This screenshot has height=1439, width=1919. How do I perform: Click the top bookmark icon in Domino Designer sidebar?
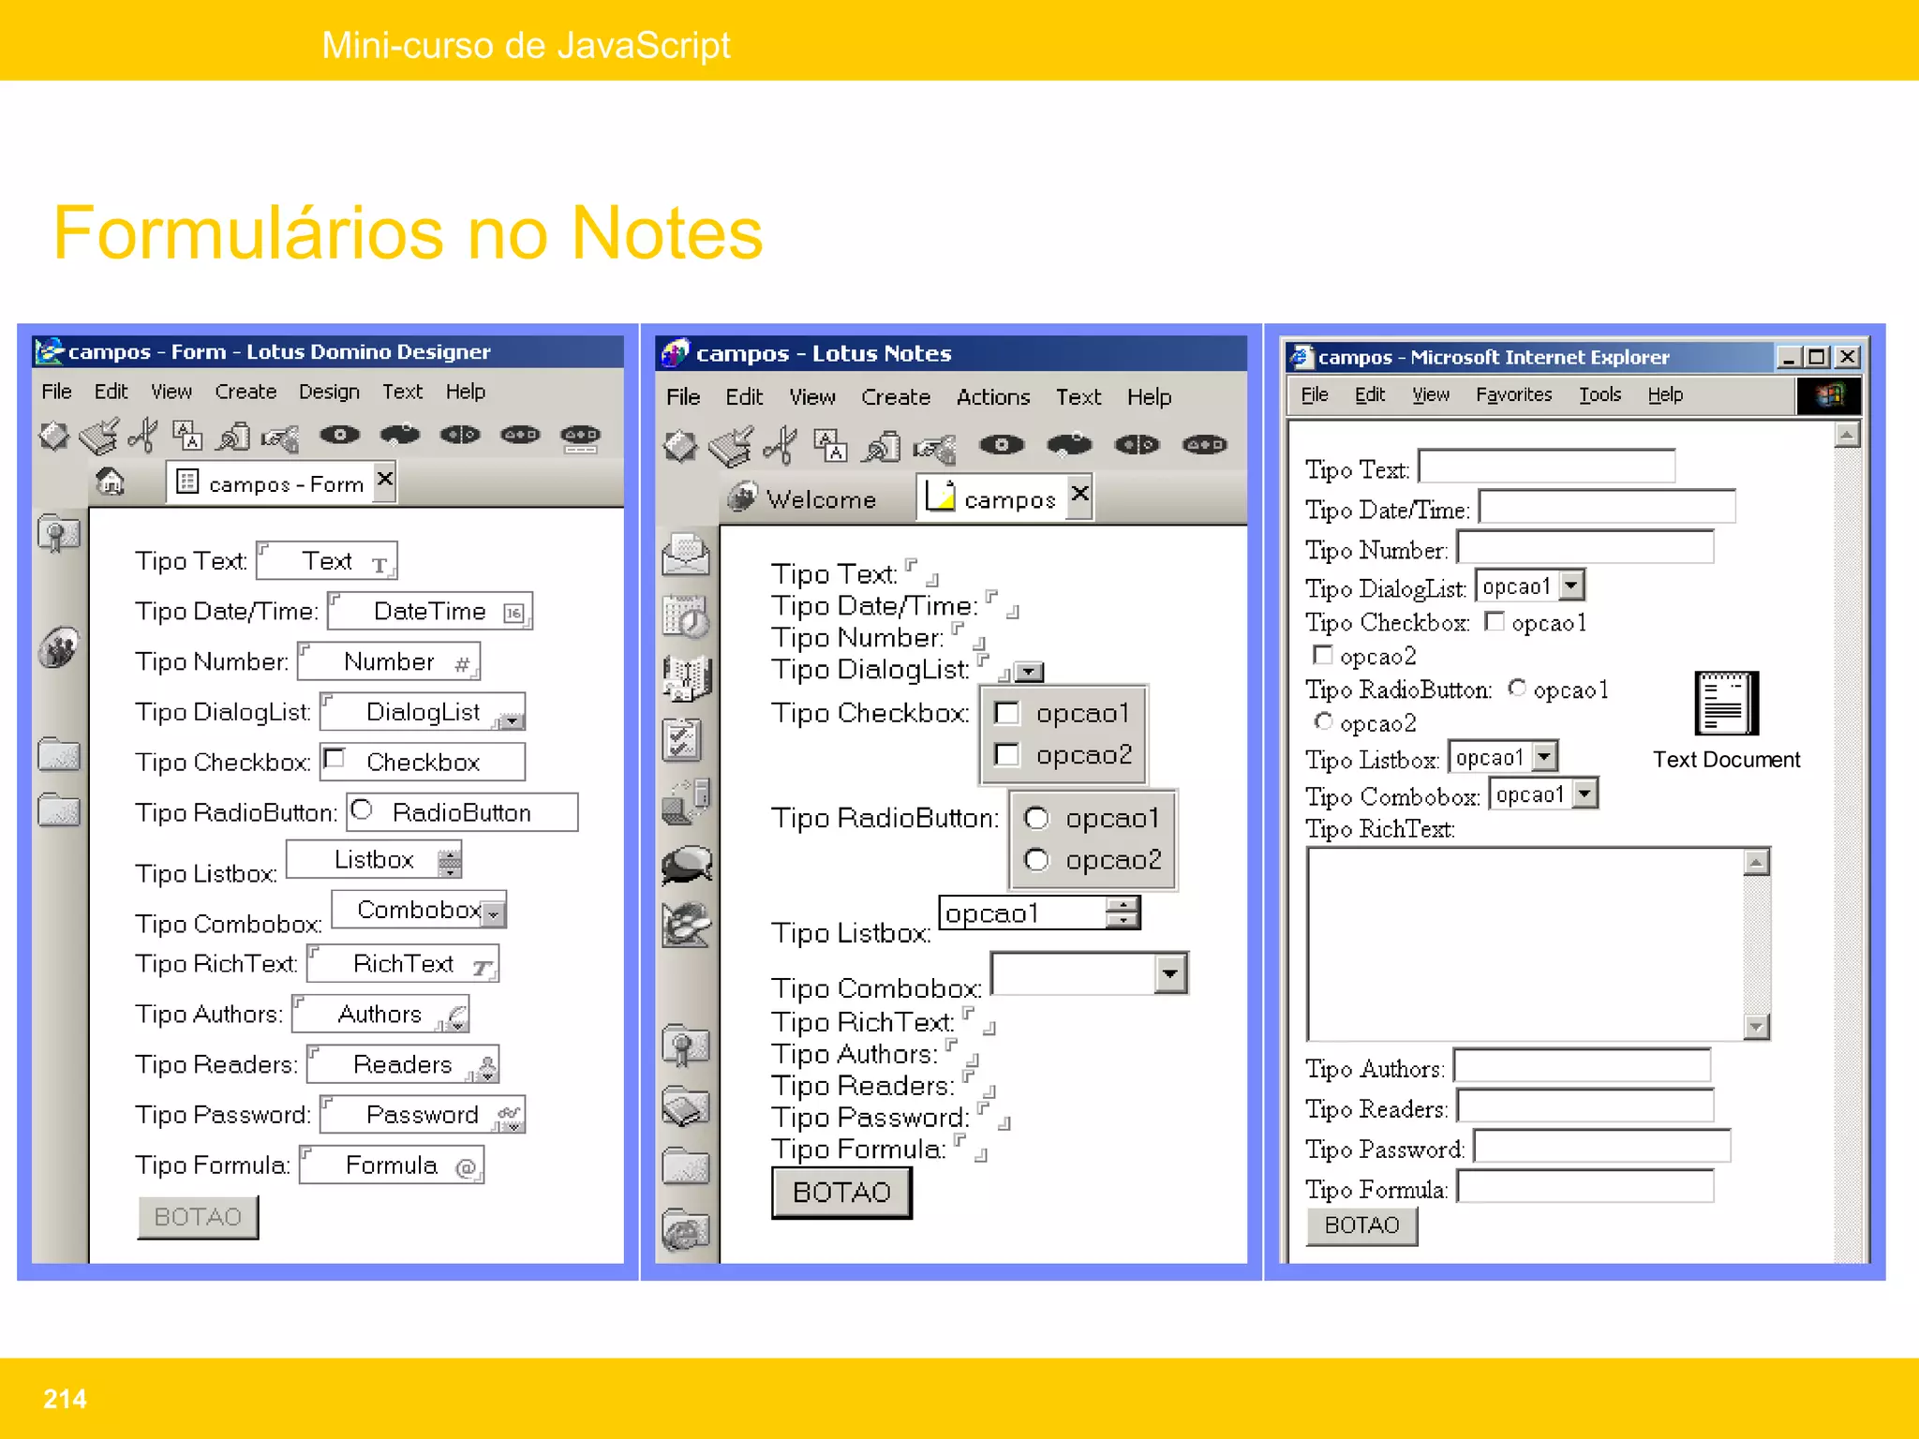coord(58,534)
